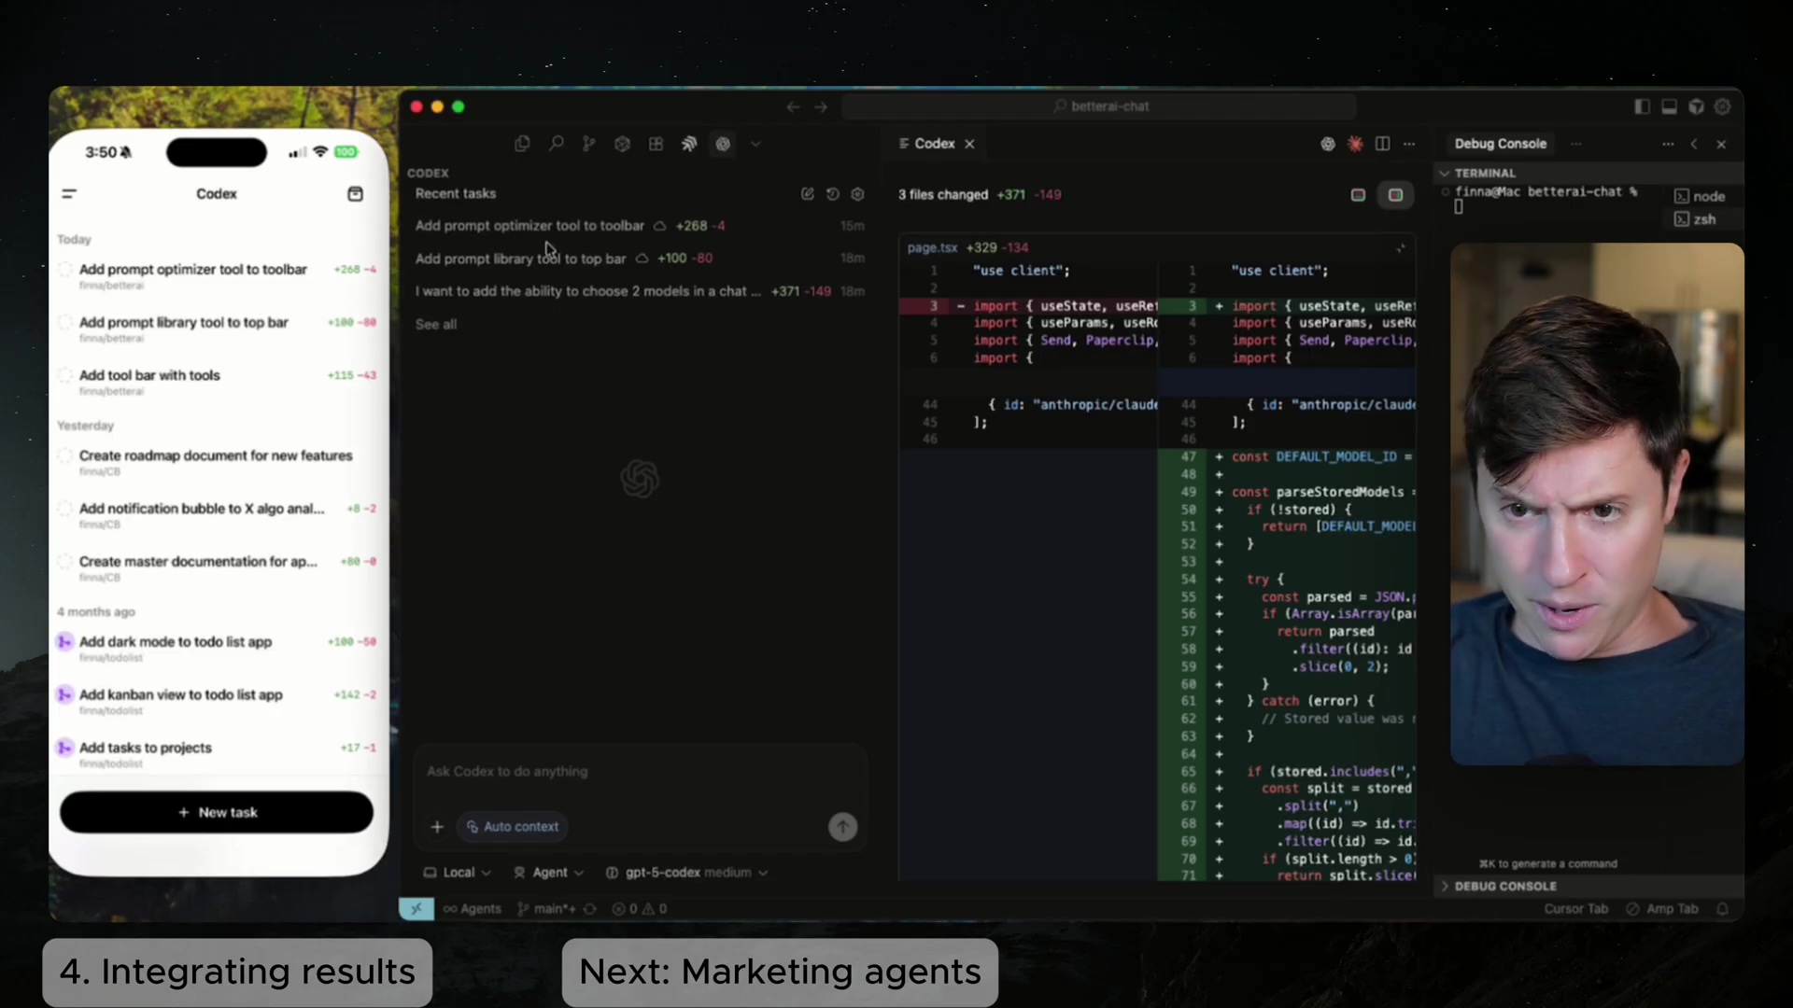Viewport: 1793px width, 1008px height.
Task: Toggle the Auto context chip
Action: (512, 827)
